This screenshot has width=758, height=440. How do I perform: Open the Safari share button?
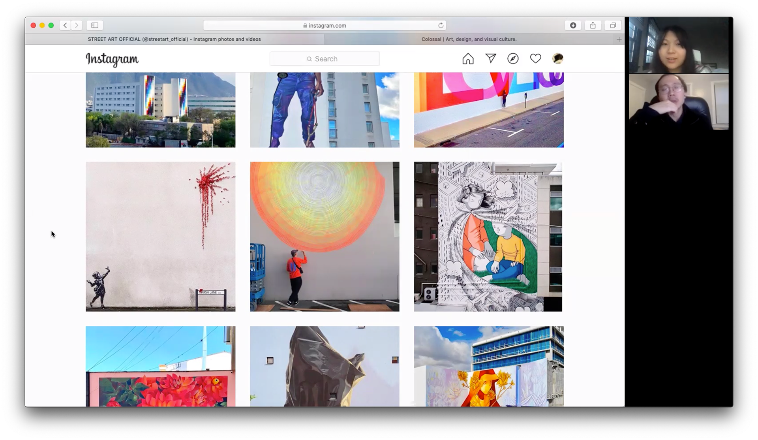[x=593, y=25]
